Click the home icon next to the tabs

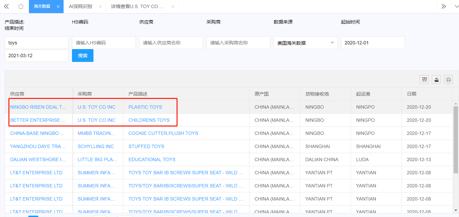(21, 6)
